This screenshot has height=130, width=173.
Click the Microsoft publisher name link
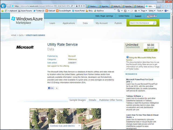pos(72,56)
